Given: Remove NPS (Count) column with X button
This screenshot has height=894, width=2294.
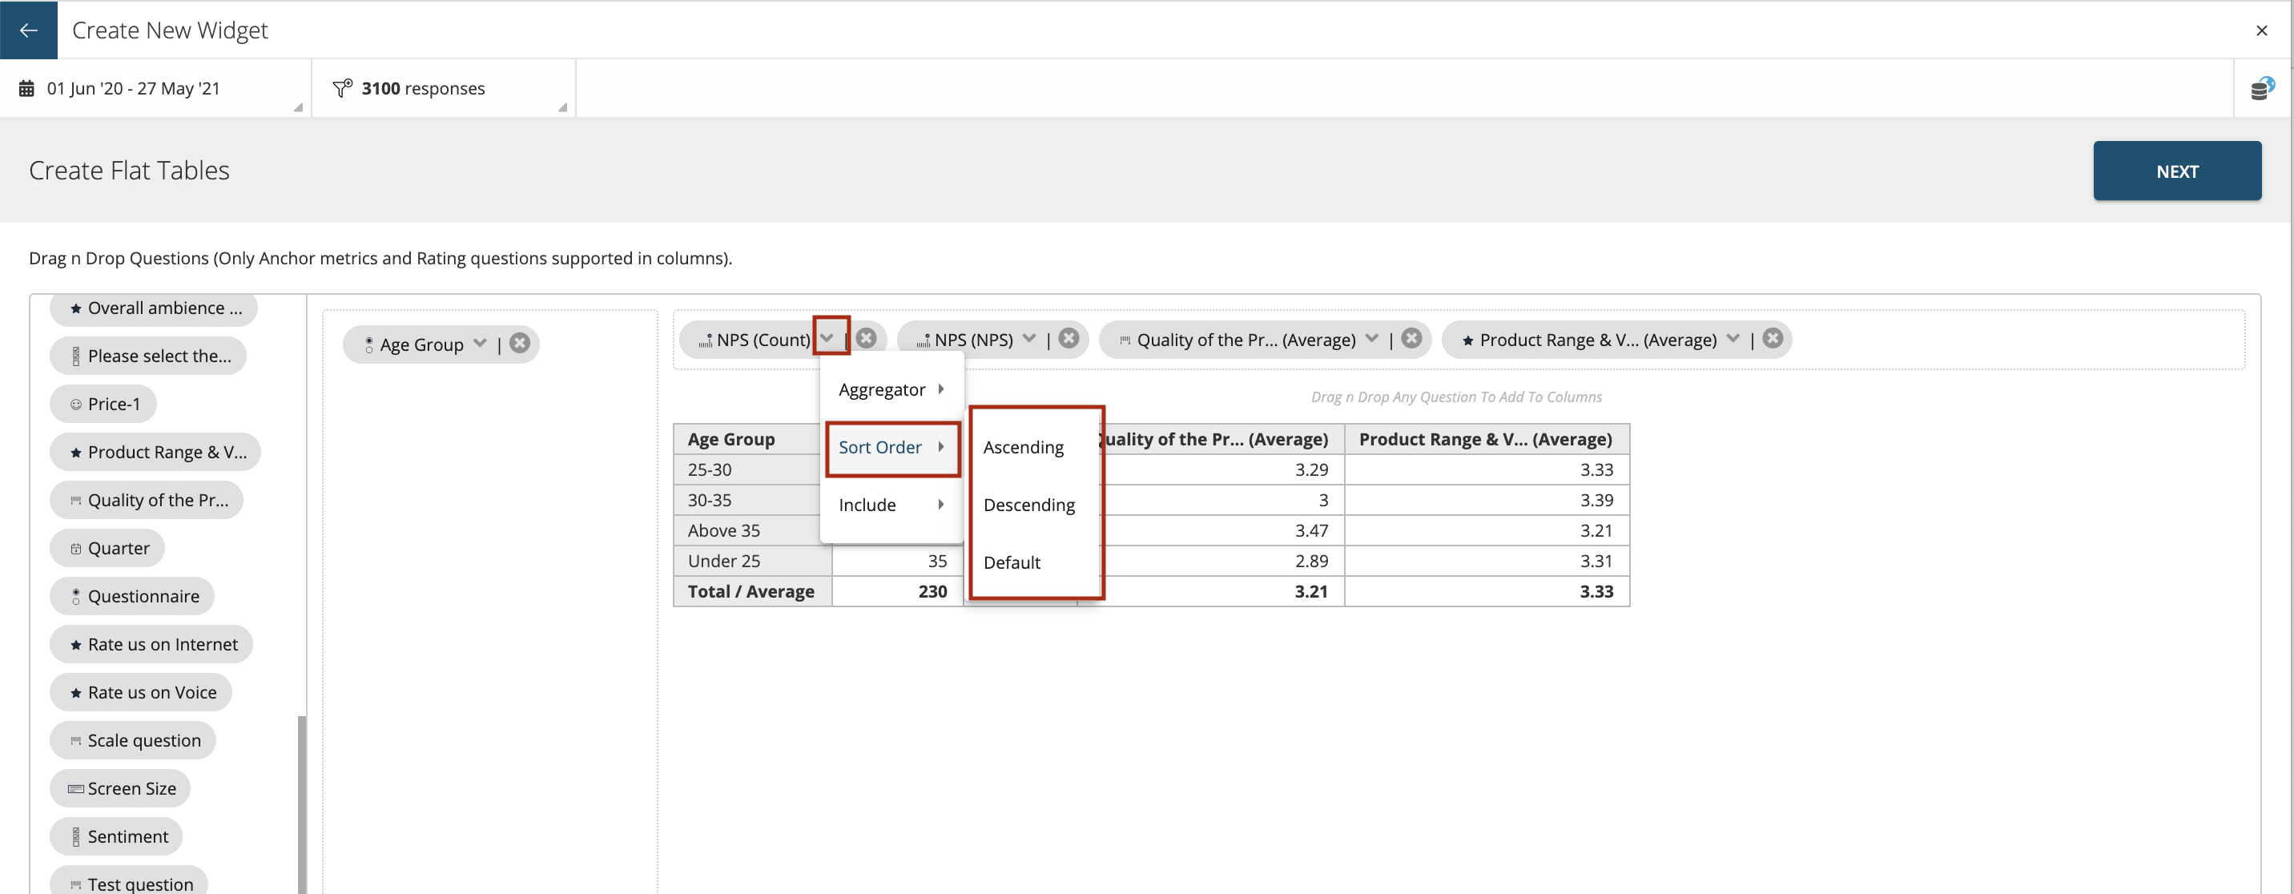Looking at the screenshot, I should [x=866, y=338].
